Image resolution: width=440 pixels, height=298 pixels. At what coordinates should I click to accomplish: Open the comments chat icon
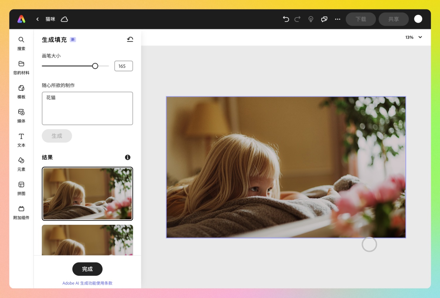(324, 19)
